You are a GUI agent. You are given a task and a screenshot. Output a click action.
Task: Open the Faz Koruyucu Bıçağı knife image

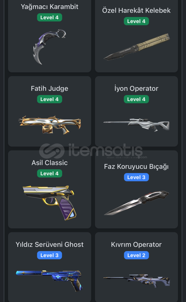(x=136, y=203)
